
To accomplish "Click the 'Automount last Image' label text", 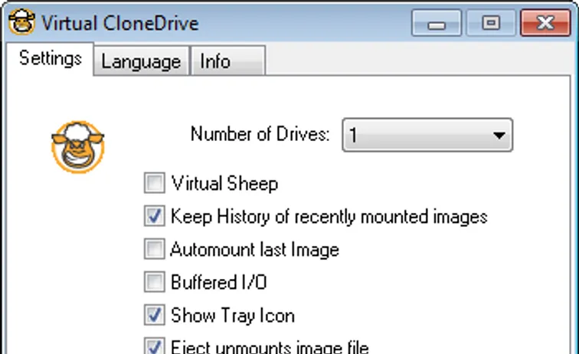I will pyautogui.click(x=254, y=250).
